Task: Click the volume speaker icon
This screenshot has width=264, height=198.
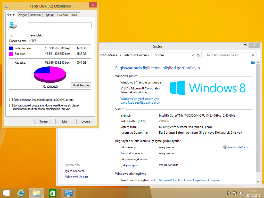Action: [x=241, y=193]
